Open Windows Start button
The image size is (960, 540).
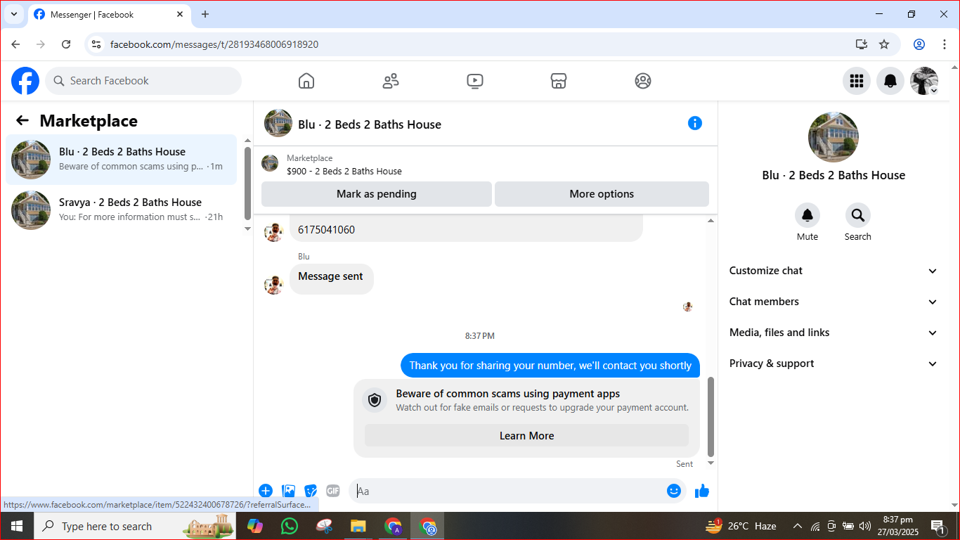coord(17,526)
